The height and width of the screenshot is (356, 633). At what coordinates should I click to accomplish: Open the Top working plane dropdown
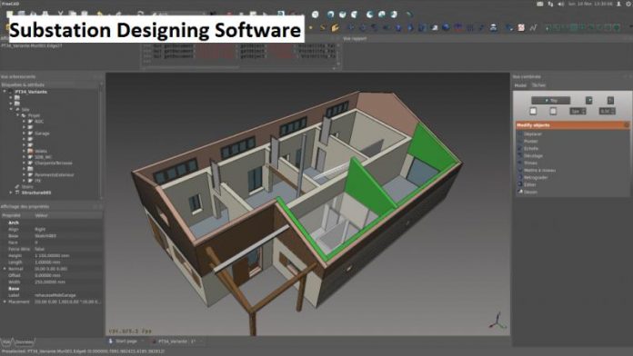point(550,101)
